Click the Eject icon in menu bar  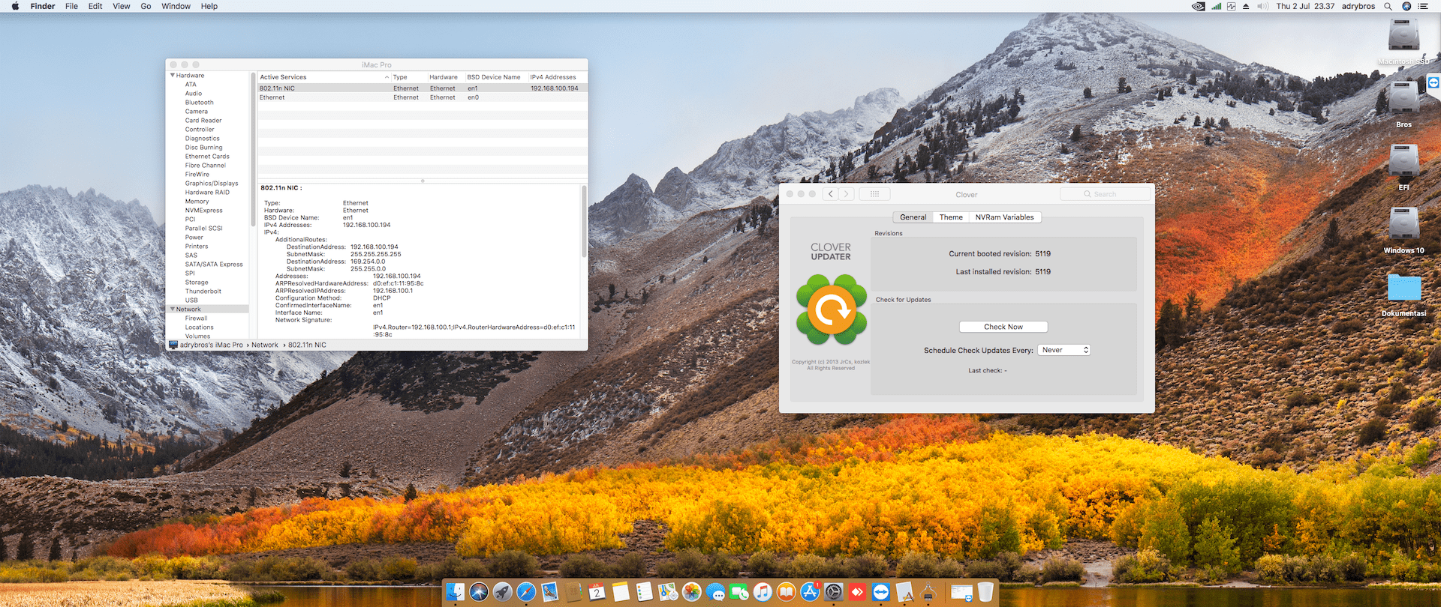[1246, 6]
